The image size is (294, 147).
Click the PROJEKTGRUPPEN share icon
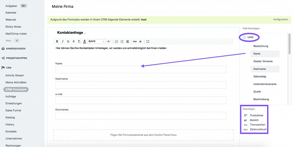pyautogui.click(x=3, y=58)
